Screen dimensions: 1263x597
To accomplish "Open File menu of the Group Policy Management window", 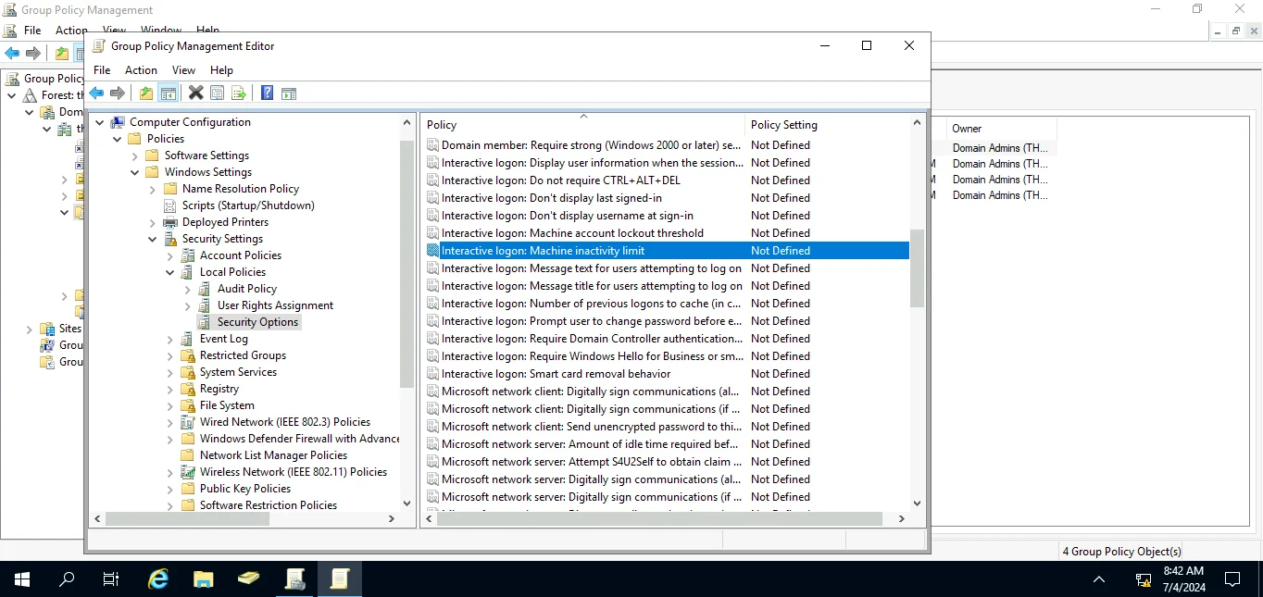I will tap(32, 31).
